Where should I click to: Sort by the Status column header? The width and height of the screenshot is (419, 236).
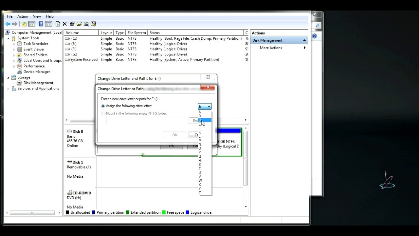pos(196,33)
